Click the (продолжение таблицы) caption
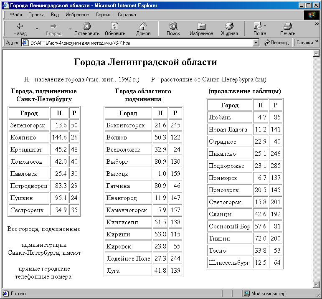This screenshot has height=299, width=322. [x=245, y=91]
